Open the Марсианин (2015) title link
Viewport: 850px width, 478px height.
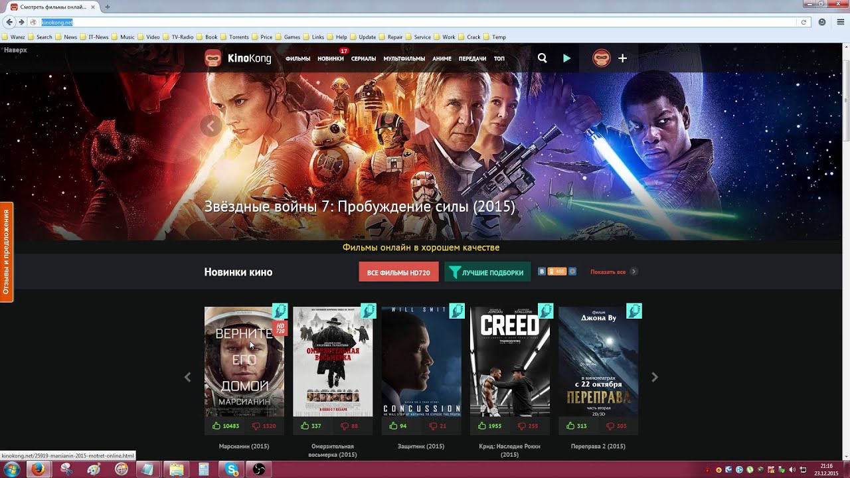pyautogui.click(x=244, y=446)
